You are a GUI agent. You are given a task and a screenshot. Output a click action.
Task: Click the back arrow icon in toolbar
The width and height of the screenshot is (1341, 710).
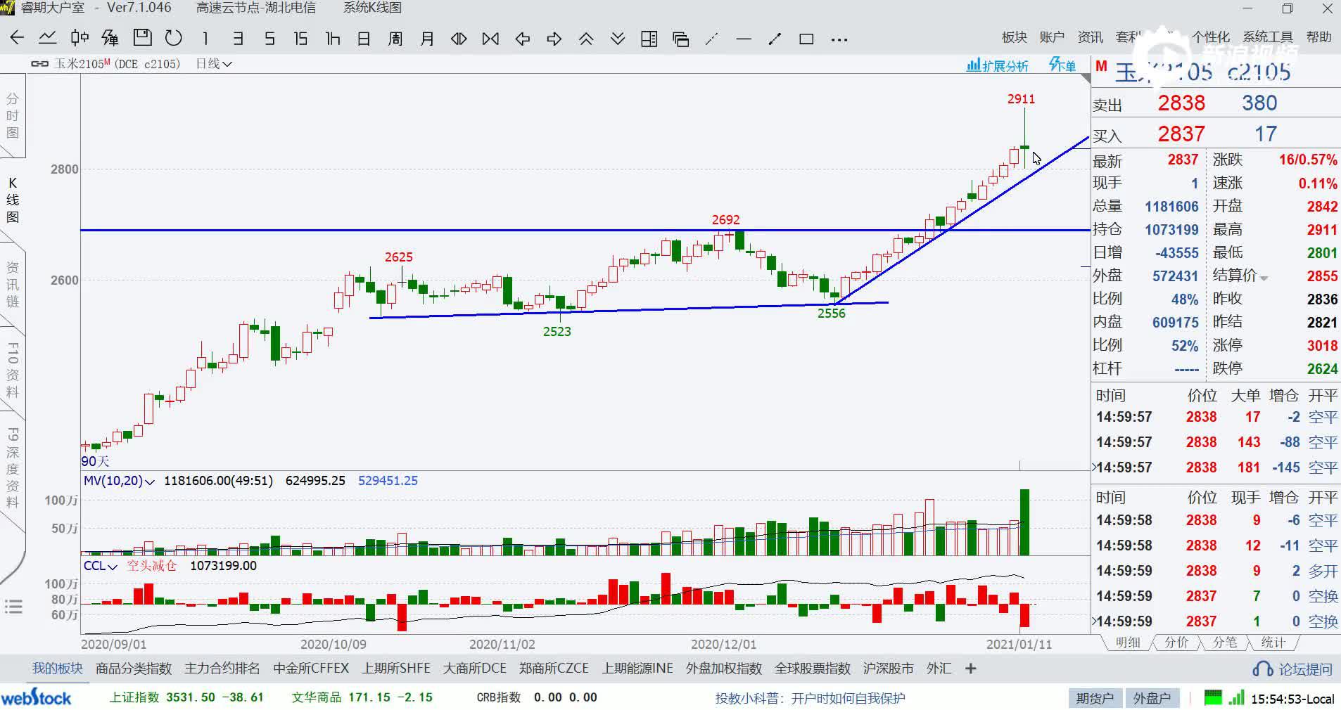pos(17,38)
